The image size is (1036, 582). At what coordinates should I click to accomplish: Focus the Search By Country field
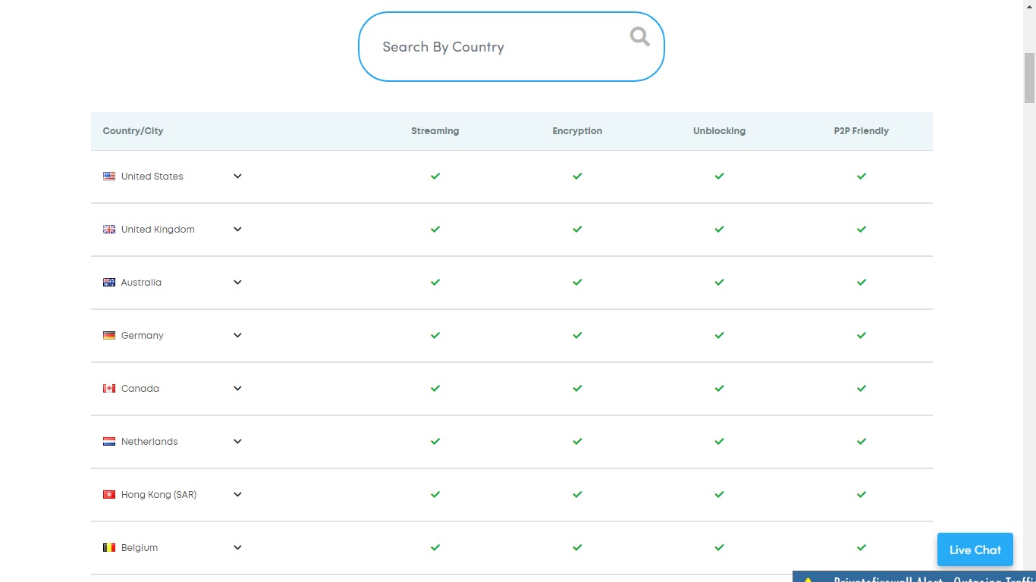coord(493,47)
